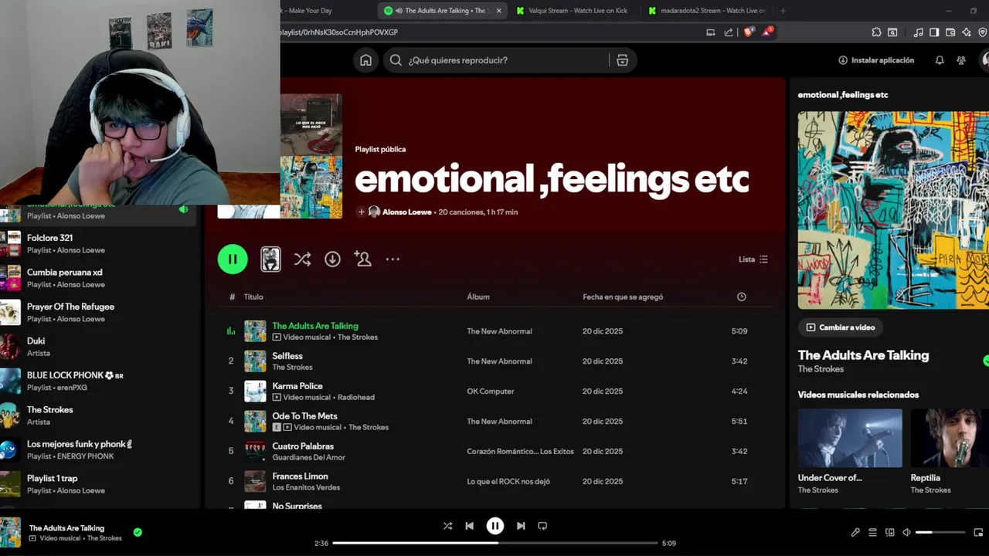Click the VPN shield icon in browser toolbar
This screenshot has width=989, height=556.
click(982, 32)
